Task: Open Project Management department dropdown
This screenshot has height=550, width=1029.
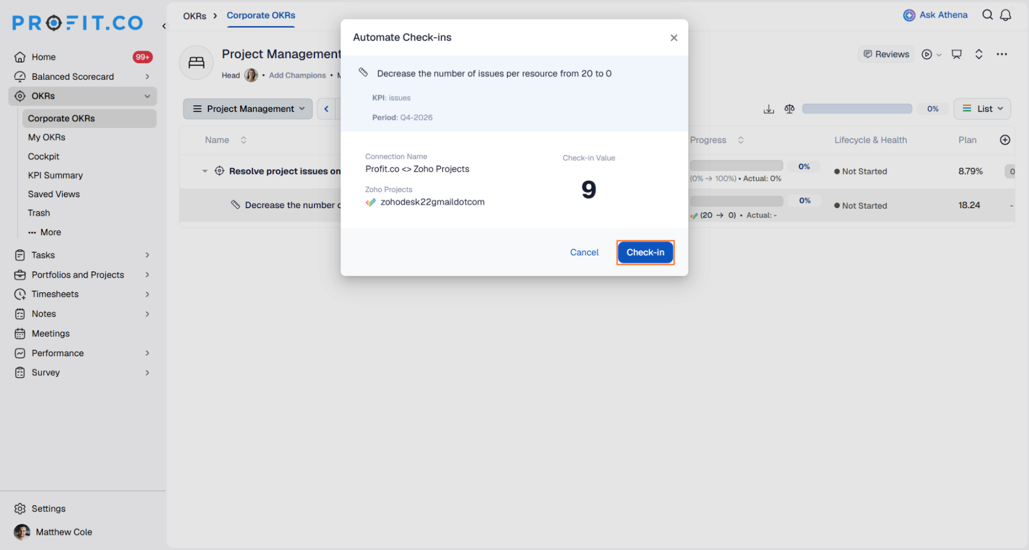Action: (x=248, y=109)
